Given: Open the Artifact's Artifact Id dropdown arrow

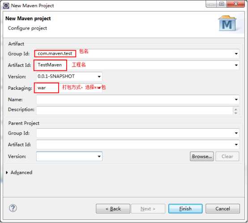Looking at the screenshot, I should (x=236, y=65).
